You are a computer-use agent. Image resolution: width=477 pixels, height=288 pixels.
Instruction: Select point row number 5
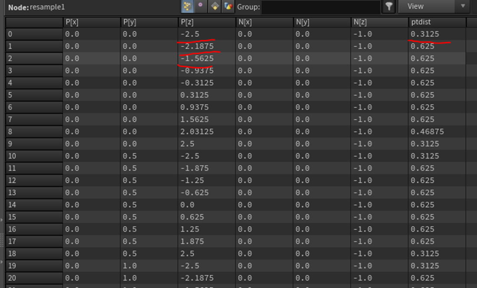34,95
